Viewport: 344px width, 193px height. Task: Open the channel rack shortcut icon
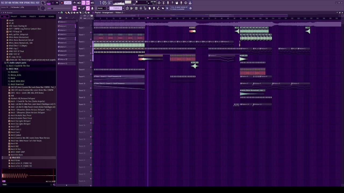[x=136, y=8]
